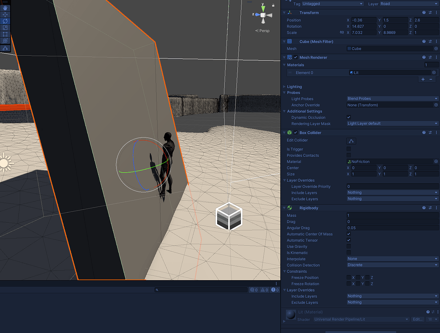
Task: Open Anchor Override object picker
Action: 436,105
